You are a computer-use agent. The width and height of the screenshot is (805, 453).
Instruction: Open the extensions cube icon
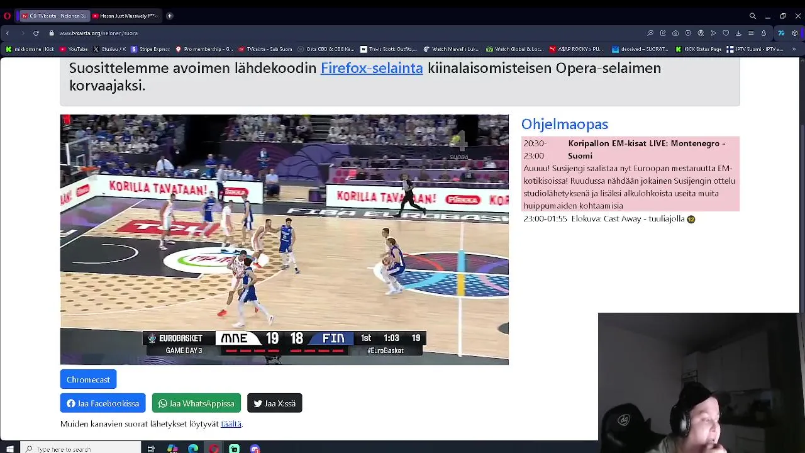(x=795, y=33)
